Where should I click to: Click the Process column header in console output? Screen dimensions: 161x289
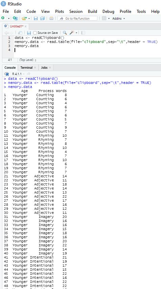46,91
